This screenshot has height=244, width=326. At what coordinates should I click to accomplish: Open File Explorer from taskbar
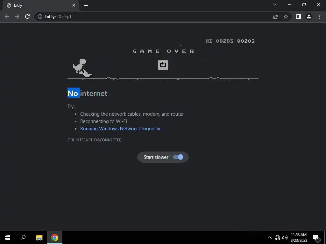pyautogui.click(x=39, y=238)
